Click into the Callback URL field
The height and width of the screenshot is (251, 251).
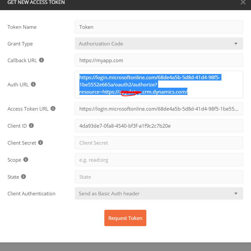[159, 60]
